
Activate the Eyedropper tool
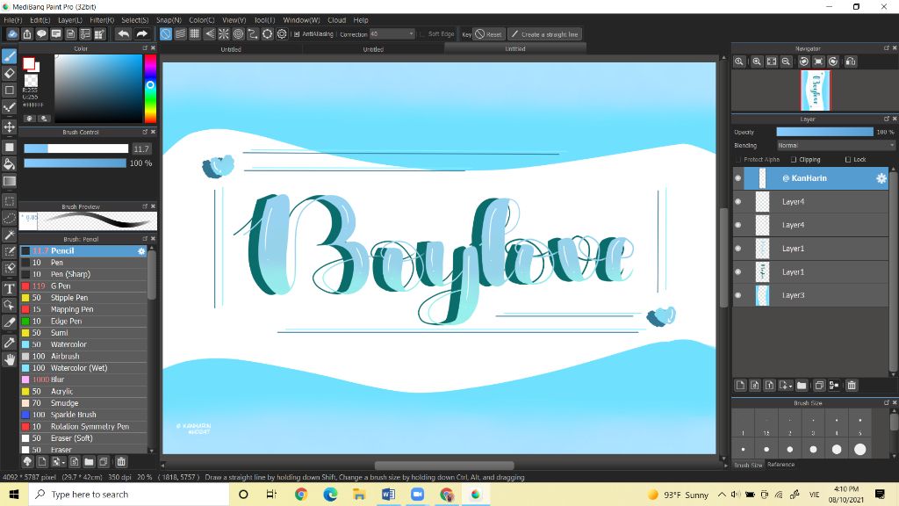(10, 342)
